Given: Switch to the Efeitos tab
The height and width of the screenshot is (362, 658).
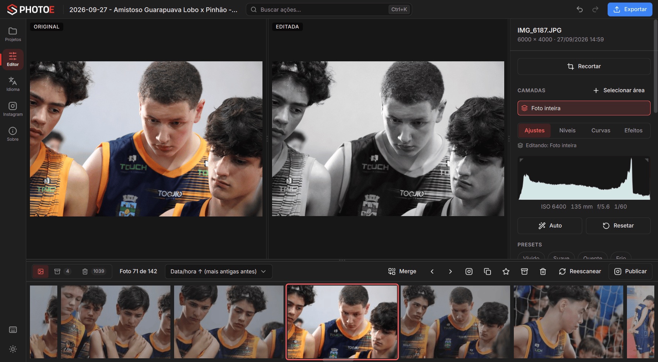Looking at the screenshot, I should tap(633, 130).
